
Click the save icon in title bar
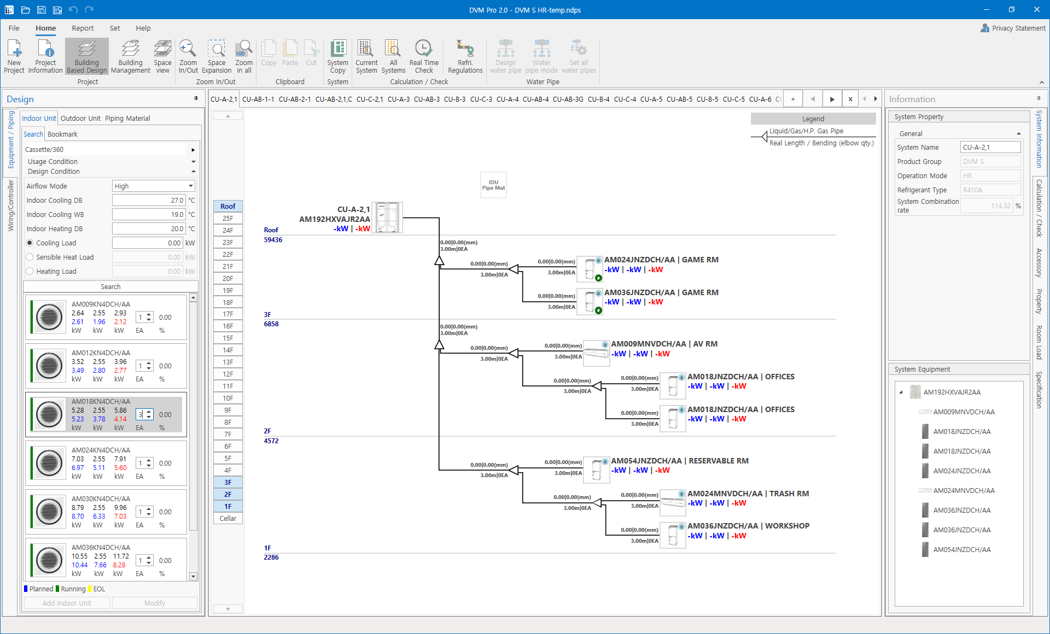tap(42, 10)
